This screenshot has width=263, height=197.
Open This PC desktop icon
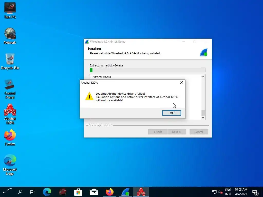click(10, 10)
